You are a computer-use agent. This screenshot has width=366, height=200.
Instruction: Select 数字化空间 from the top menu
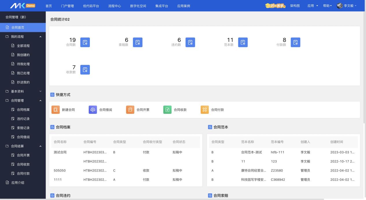pyautogui.click(x=137, y=6)
